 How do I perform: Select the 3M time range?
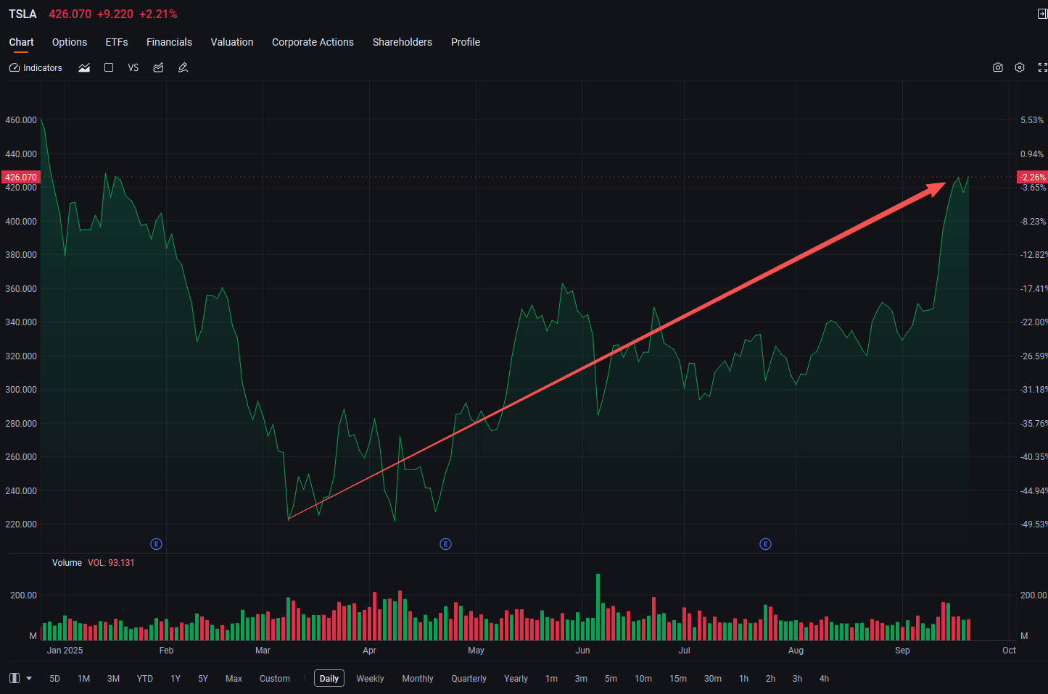coord(113,679)
